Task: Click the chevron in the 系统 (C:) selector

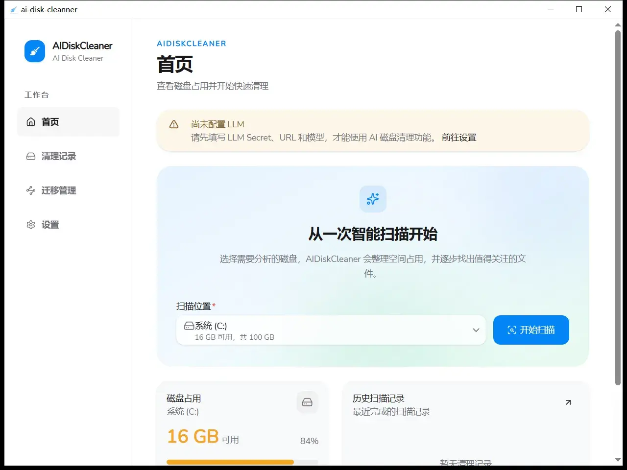Action: [x=476, y=330]
